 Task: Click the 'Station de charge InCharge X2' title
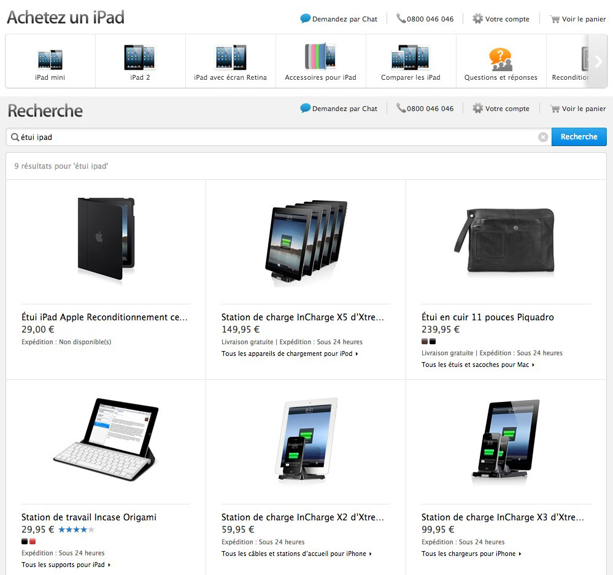click(303, 517)
